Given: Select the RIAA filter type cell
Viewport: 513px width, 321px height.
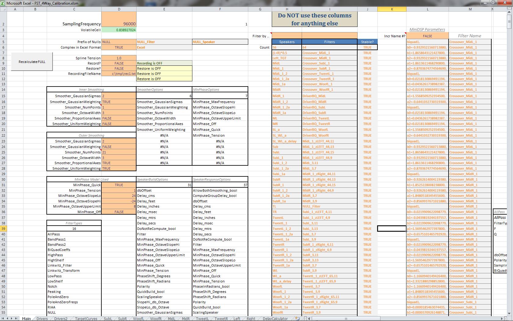Looking at the screenshot, I should (x=74, y=307).
